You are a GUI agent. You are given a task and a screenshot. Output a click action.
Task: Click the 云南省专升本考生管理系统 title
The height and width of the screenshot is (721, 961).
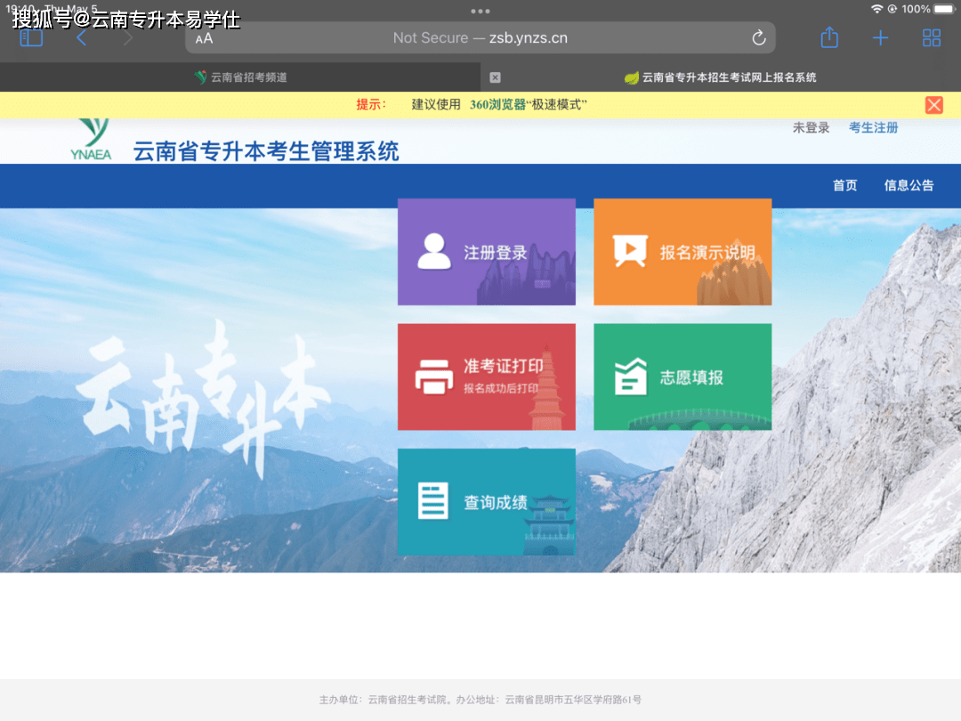coord(266,151)
